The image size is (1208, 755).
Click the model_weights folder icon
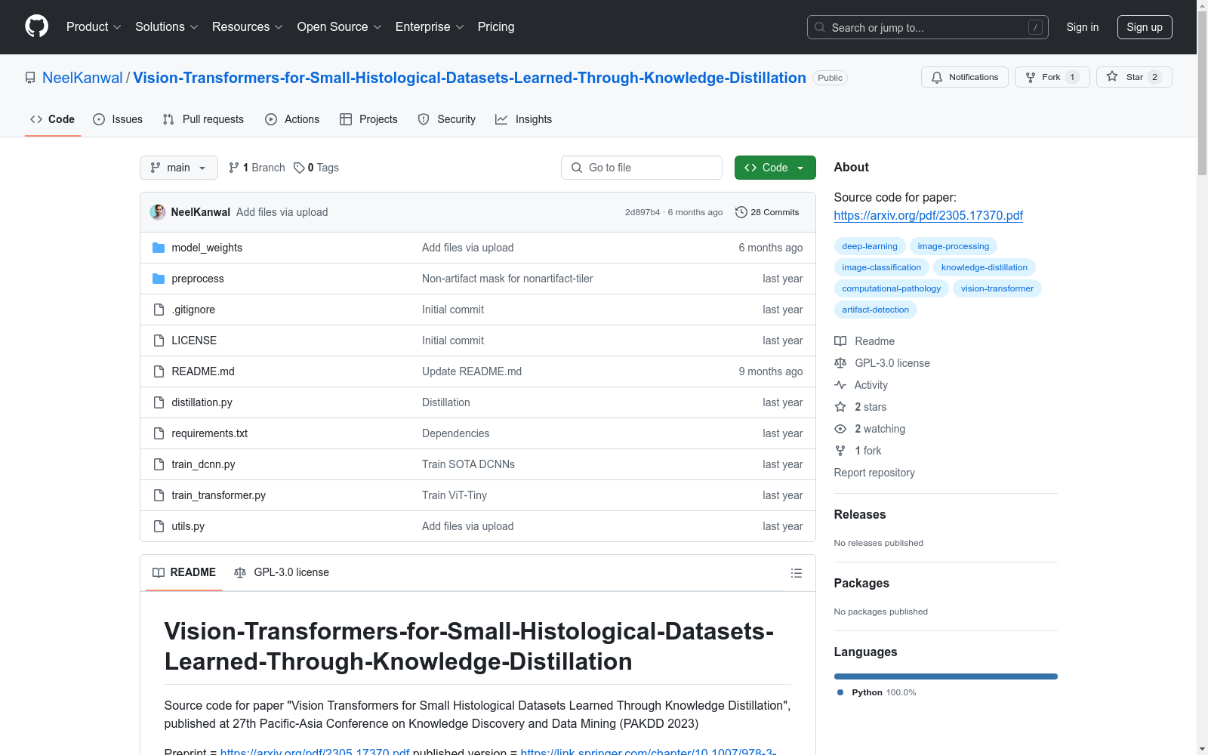(x=159, y=248)
